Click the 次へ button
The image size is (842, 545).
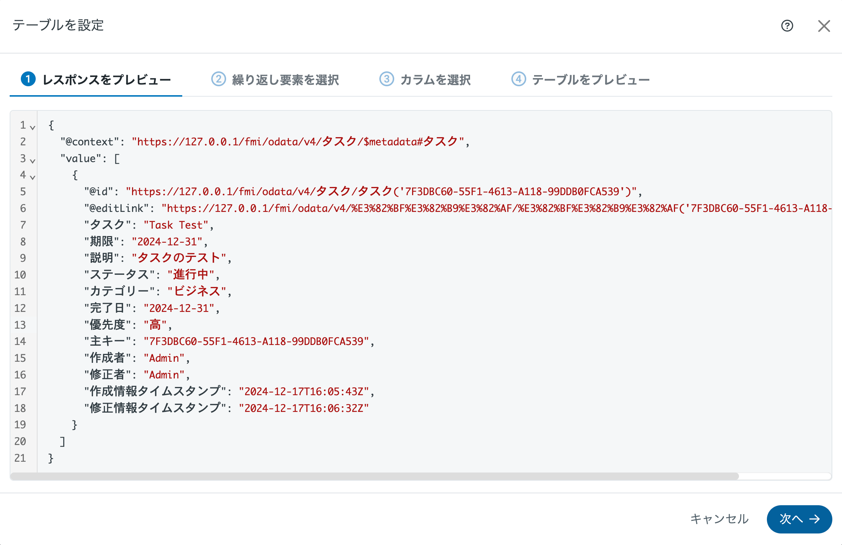[799, 519]
